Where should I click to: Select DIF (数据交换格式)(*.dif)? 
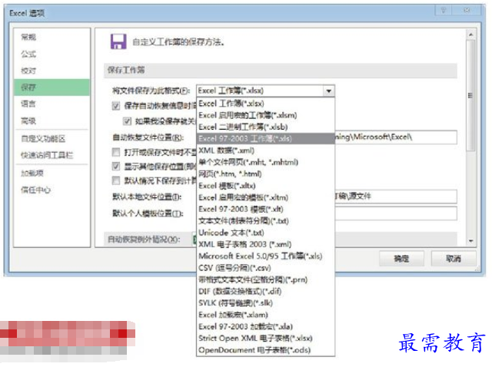point(265,292)
